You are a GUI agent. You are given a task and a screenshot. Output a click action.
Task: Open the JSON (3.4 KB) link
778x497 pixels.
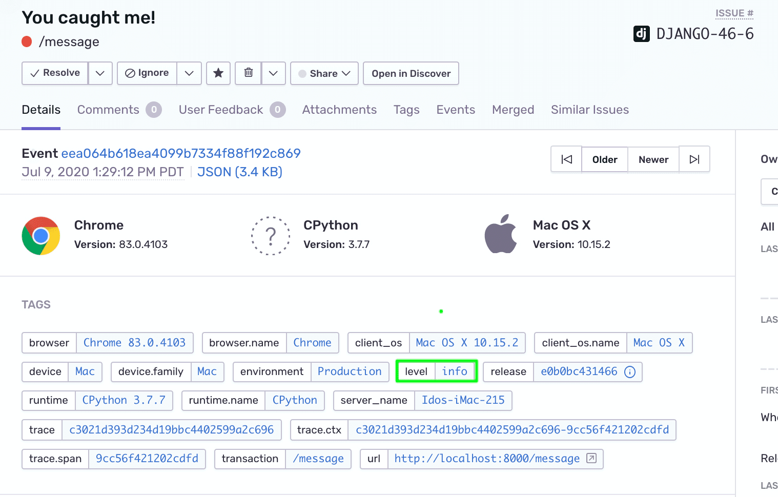coord(239,172)
